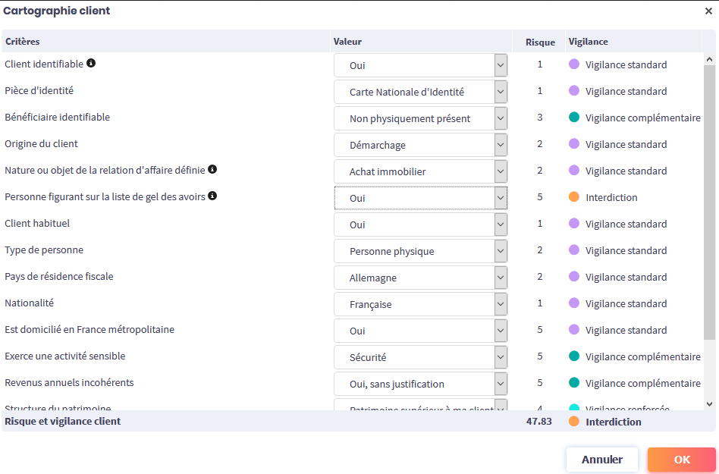This screenshot has height=474, width=719.
Task: Change the Nature ou objet value dropdown
Action: [x=420, y=172]
